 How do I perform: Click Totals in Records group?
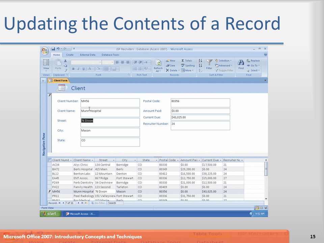pyautogui.click(x=187, y=60)
